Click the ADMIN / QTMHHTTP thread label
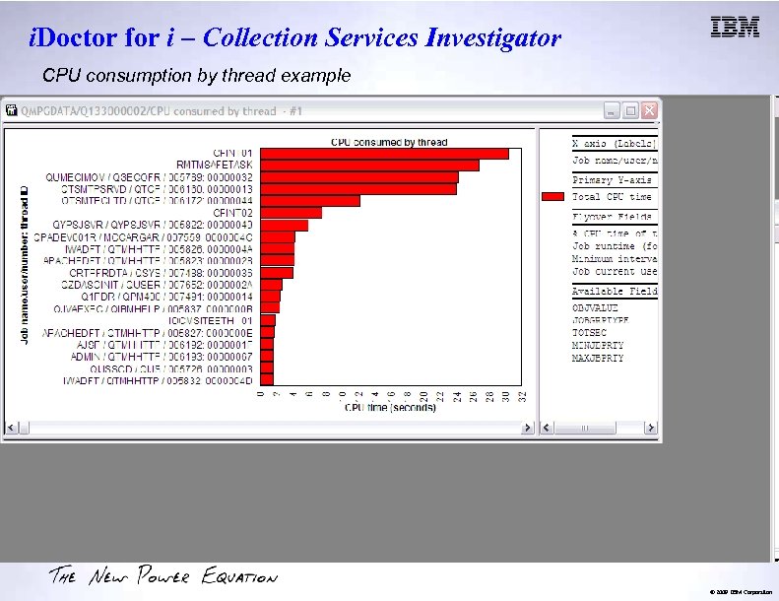The image size is (779, 601). point(162,357)
